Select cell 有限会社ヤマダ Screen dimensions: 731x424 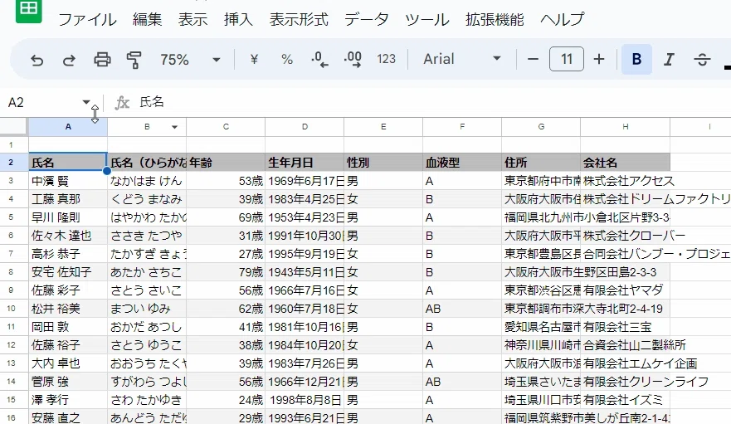(625, 290)
